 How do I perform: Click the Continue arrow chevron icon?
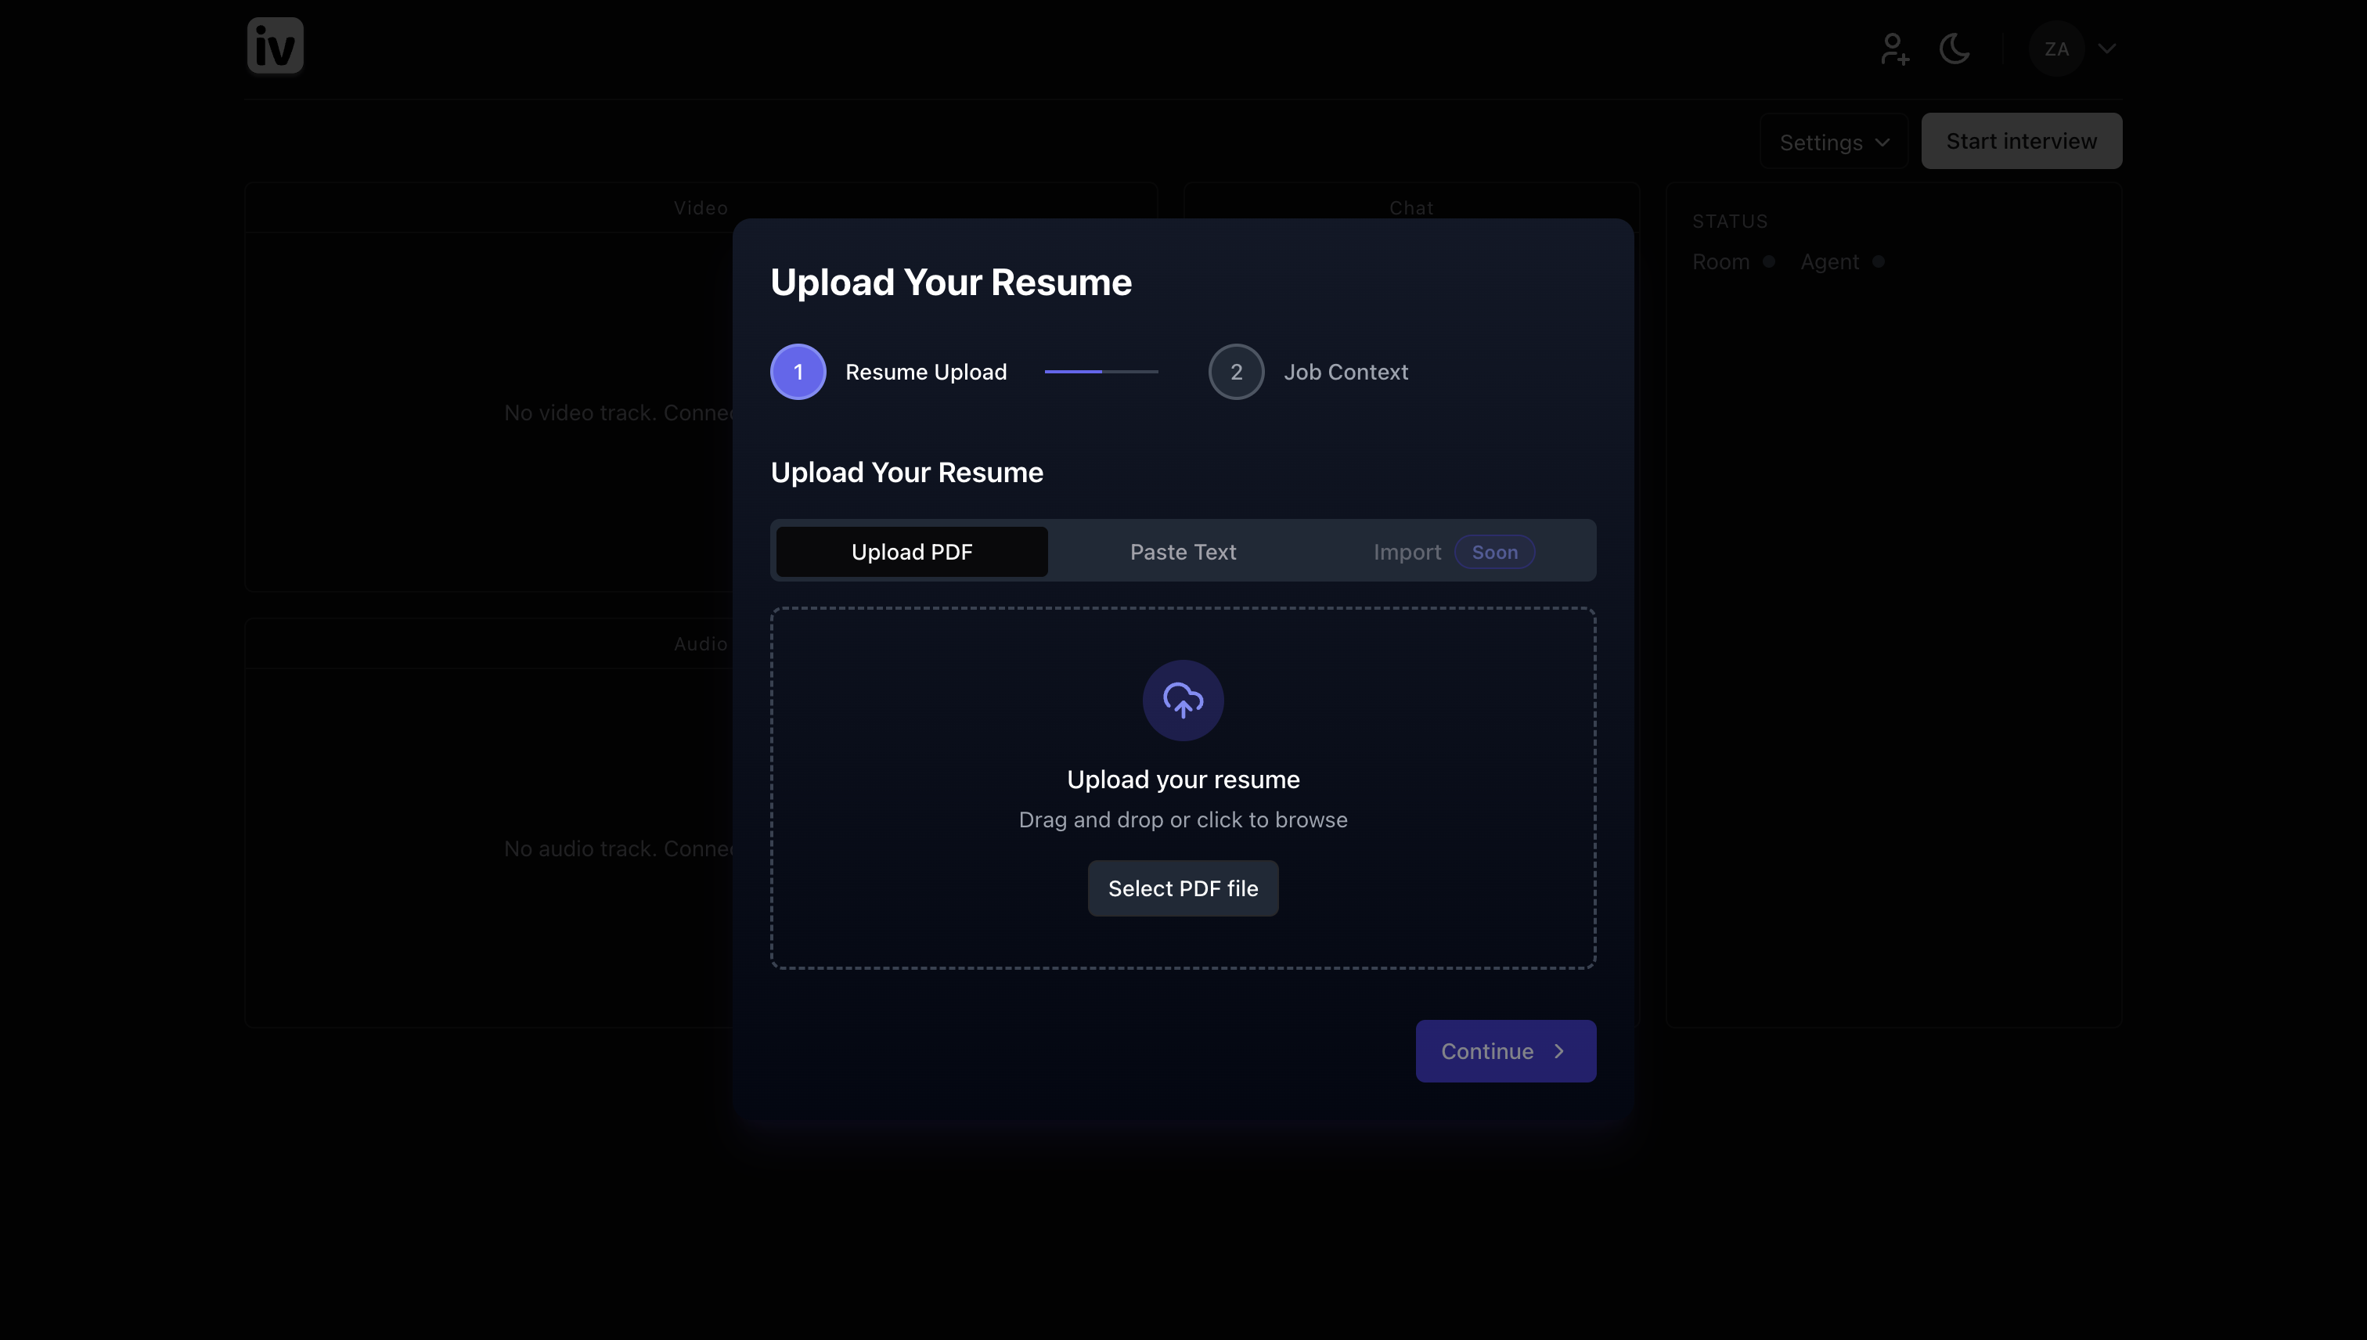point(1559,1051)
